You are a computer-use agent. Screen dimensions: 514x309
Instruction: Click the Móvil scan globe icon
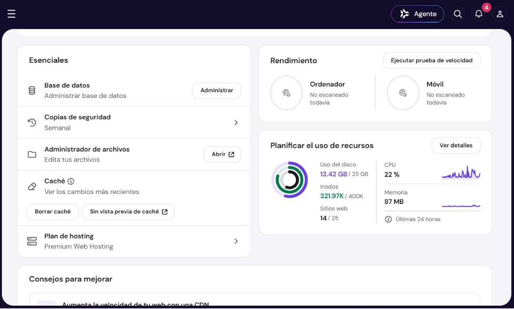403,93
